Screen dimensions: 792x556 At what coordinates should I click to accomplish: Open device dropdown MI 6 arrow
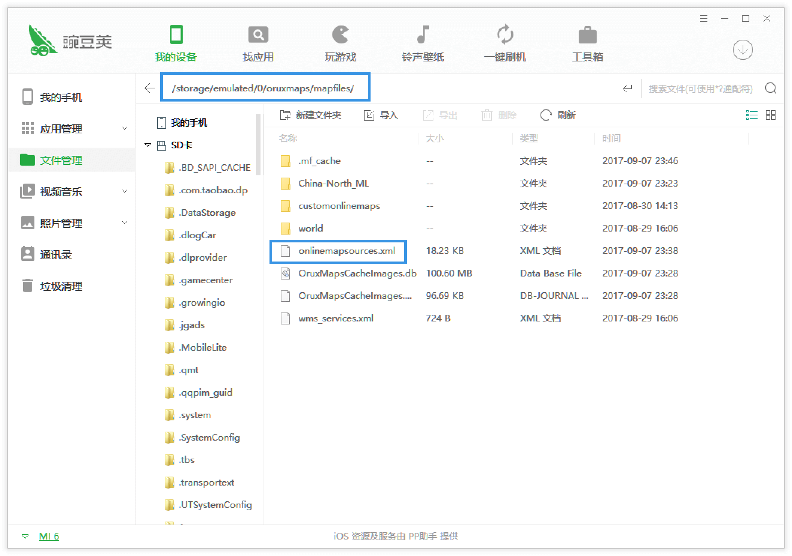[25, 537]
